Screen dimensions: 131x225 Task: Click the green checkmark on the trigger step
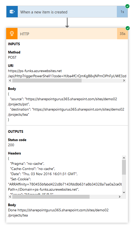127,6
